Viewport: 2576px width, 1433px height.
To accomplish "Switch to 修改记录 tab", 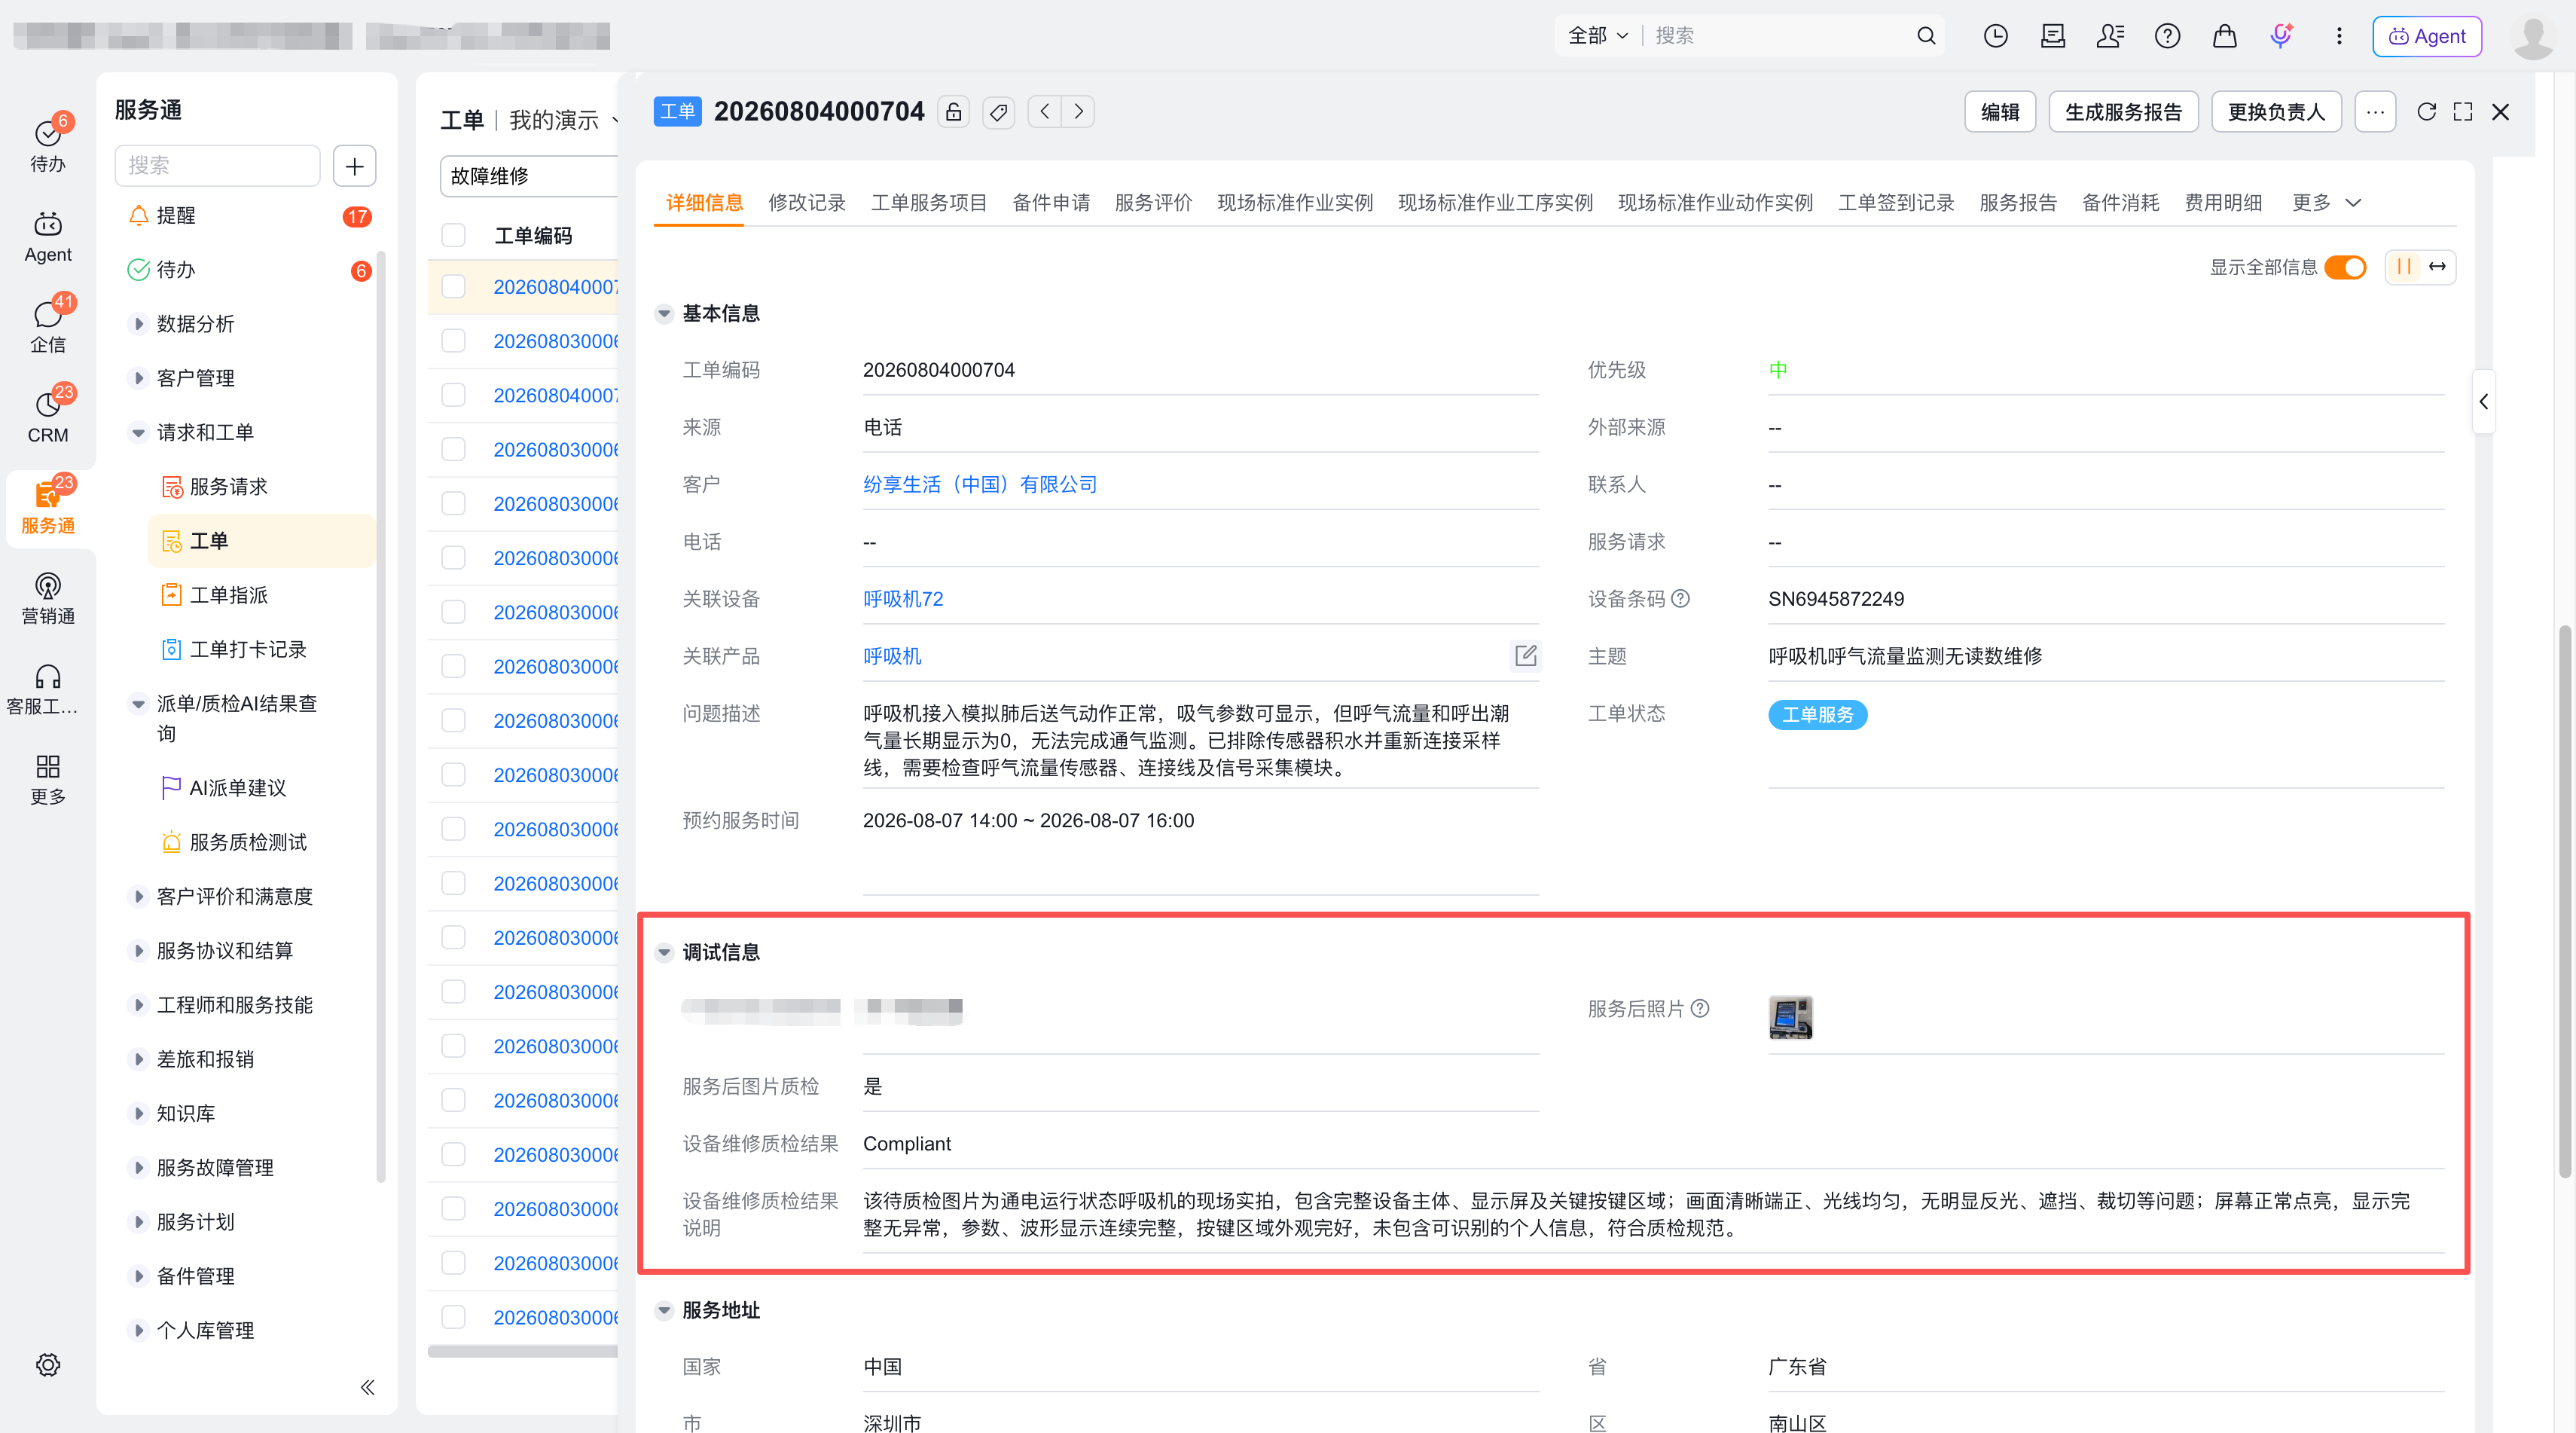I will click(x=806, y=203).
